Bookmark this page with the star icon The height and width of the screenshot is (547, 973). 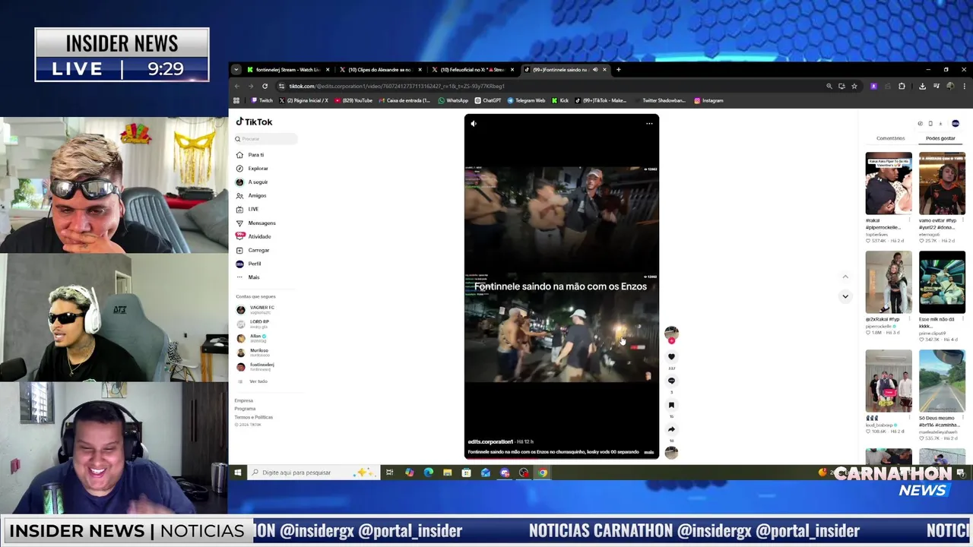pos(854,87)
